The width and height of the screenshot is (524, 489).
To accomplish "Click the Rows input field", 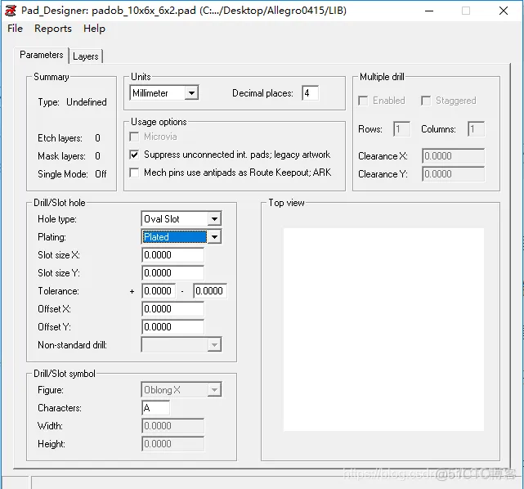I will (401, 129).
